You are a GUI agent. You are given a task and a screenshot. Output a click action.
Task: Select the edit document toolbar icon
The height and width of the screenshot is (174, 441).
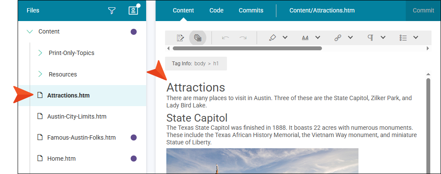click(180, 38)
